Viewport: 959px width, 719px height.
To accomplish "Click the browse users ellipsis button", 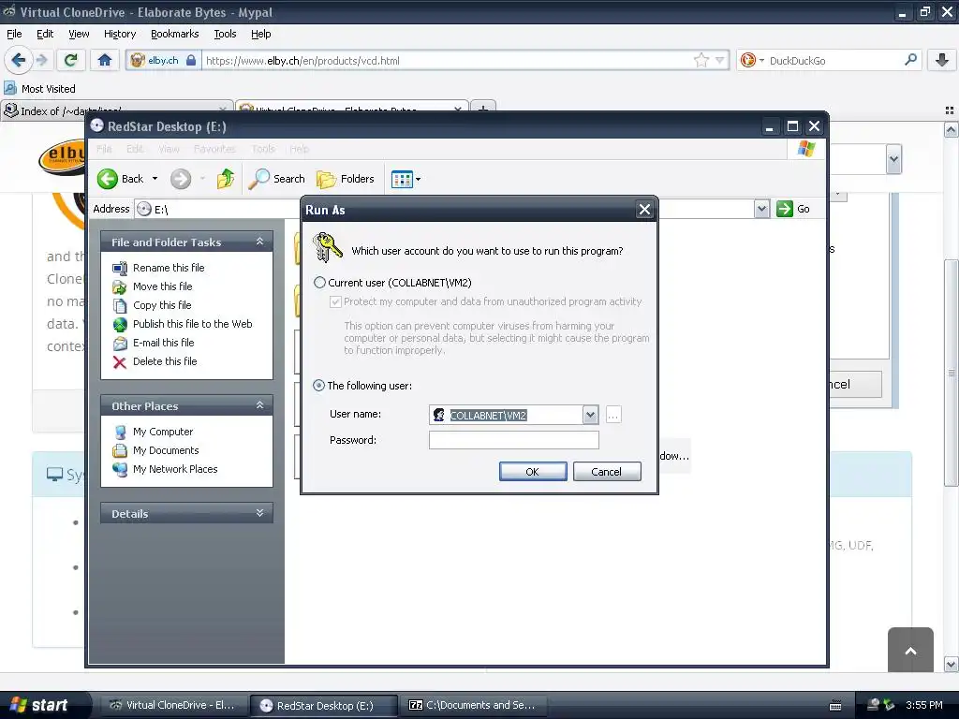I will point(613,415).
